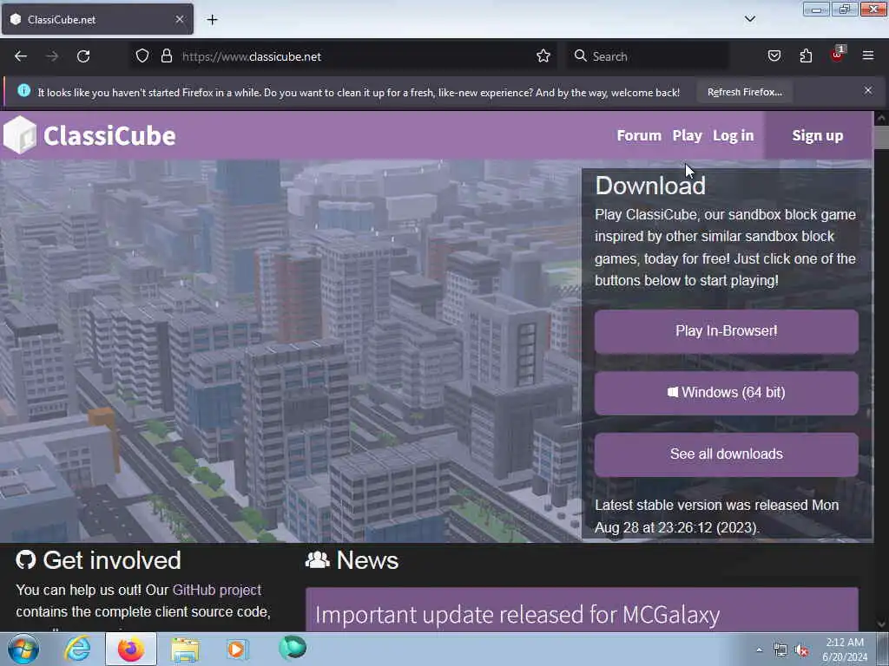Screen dimensions: 889x666
Task: Open the Log in nav link
Action: tap(733, 136)
